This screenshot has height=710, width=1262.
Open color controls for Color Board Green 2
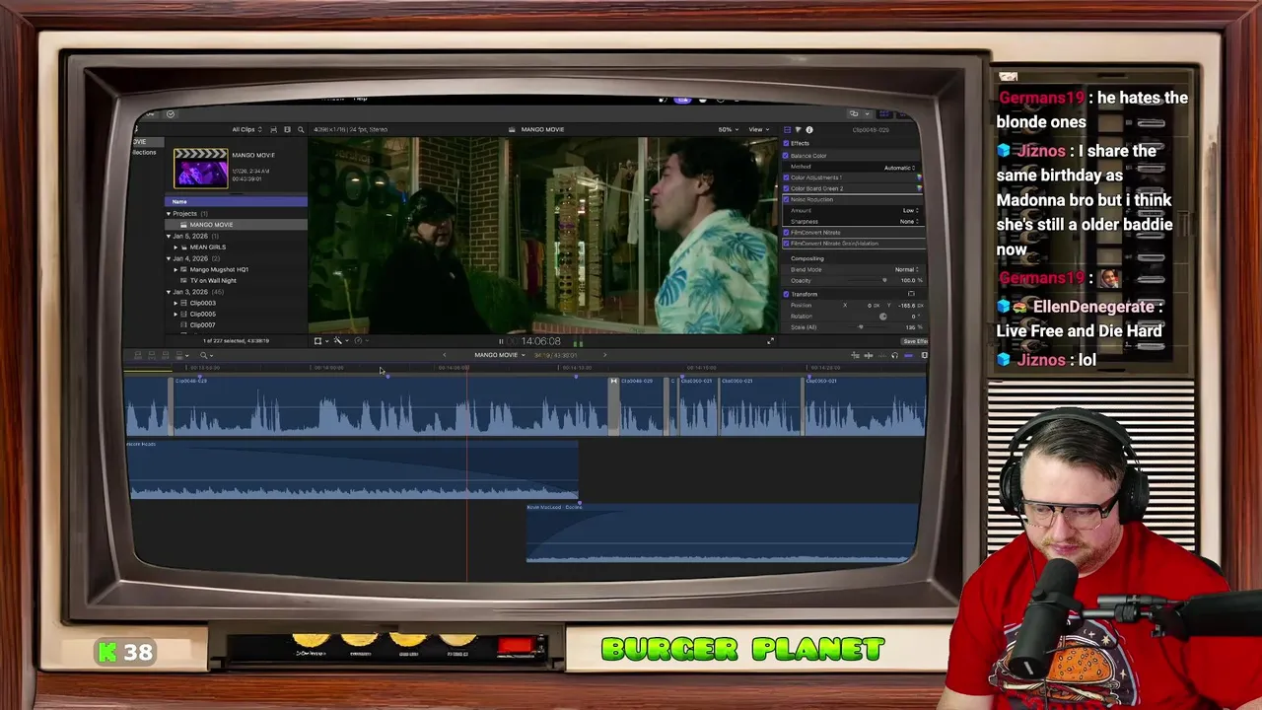[920, 188]
